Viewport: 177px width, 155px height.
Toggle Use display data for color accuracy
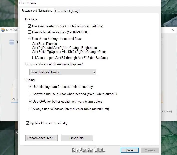pos(30,87)
